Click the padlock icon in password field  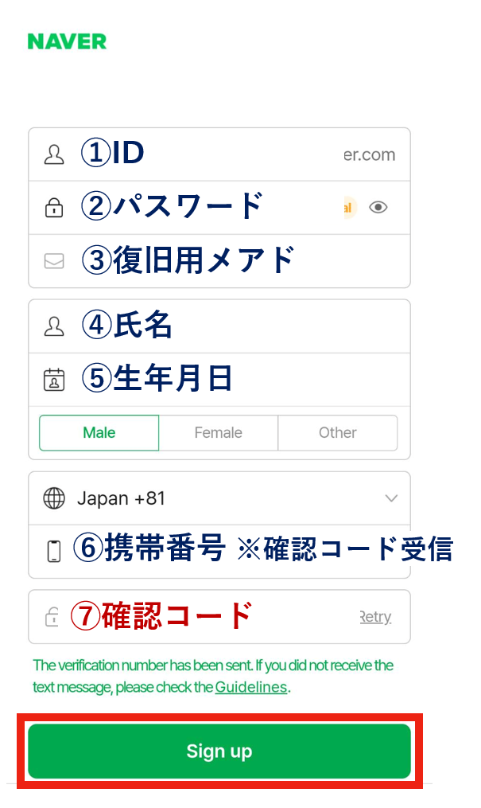tap(54, 208)
